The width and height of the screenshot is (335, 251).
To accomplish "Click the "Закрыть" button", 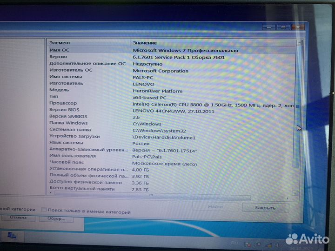I will tap(265, 208).
